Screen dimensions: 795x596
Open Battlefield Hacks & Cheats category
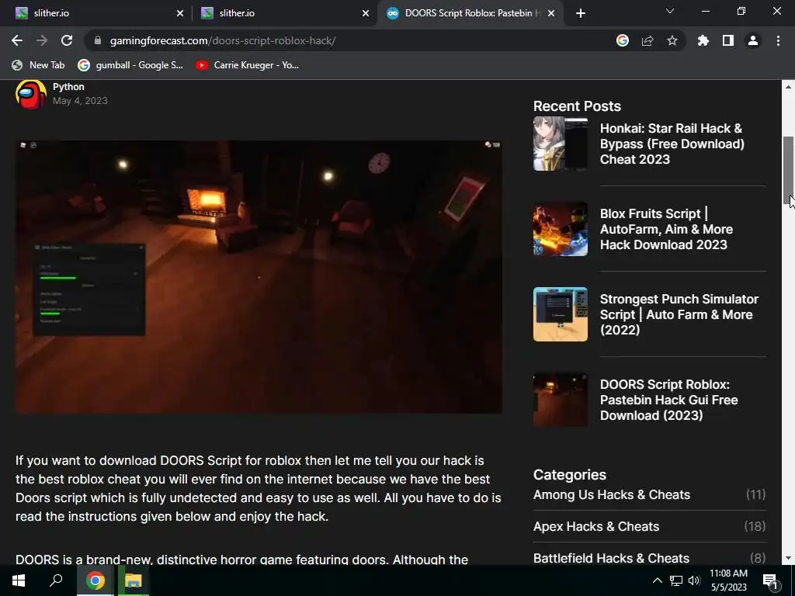pyautogui.click(x=611, y=558)
